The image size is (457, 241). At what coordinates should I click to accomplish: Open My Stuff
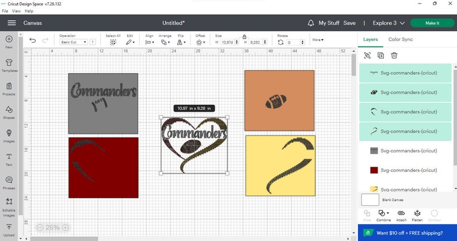(x=329, y=23)
